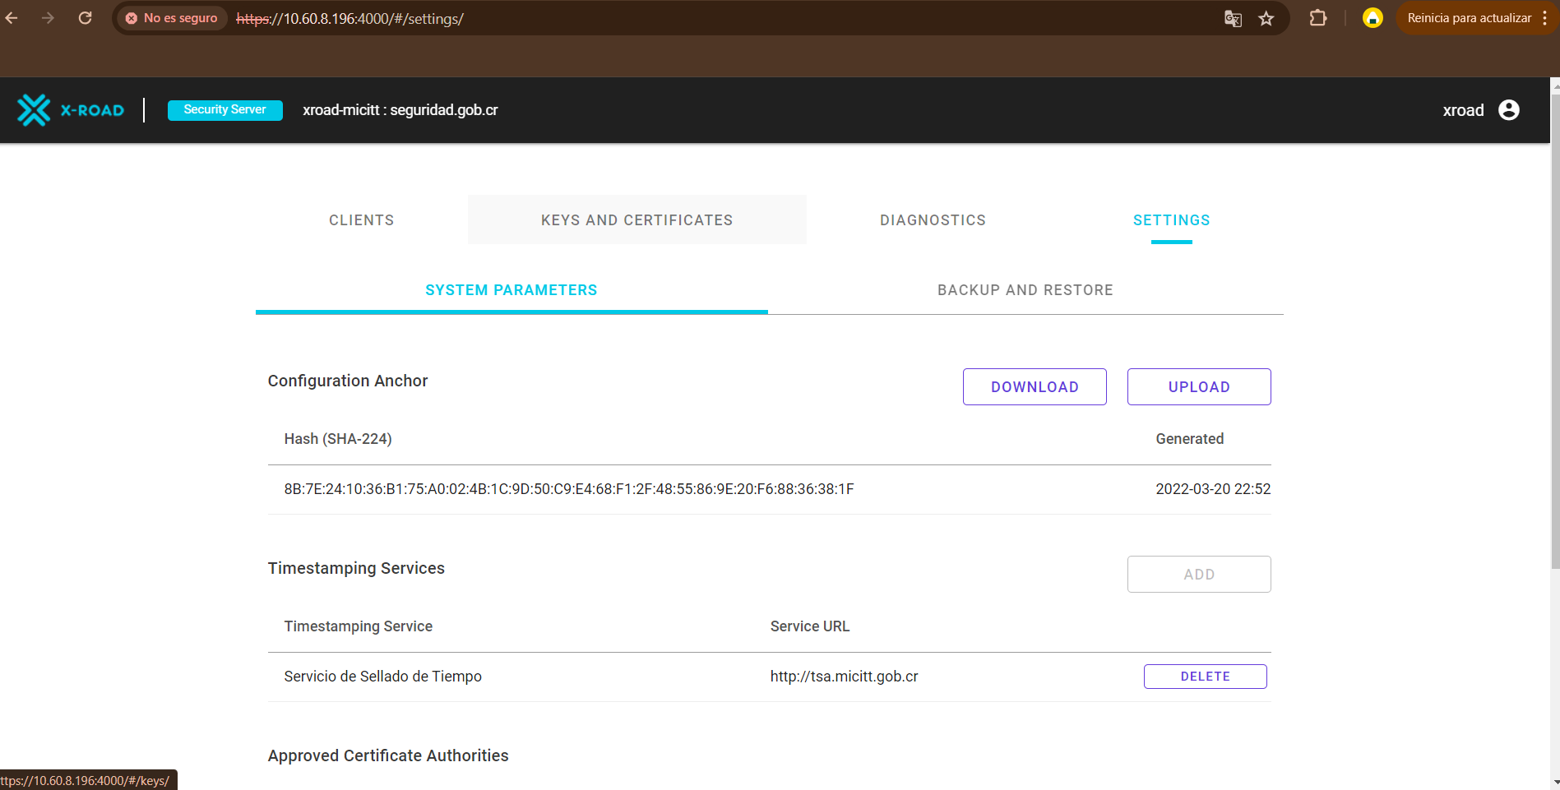
Task: Download the configuration anchor
Action: 1035,387
